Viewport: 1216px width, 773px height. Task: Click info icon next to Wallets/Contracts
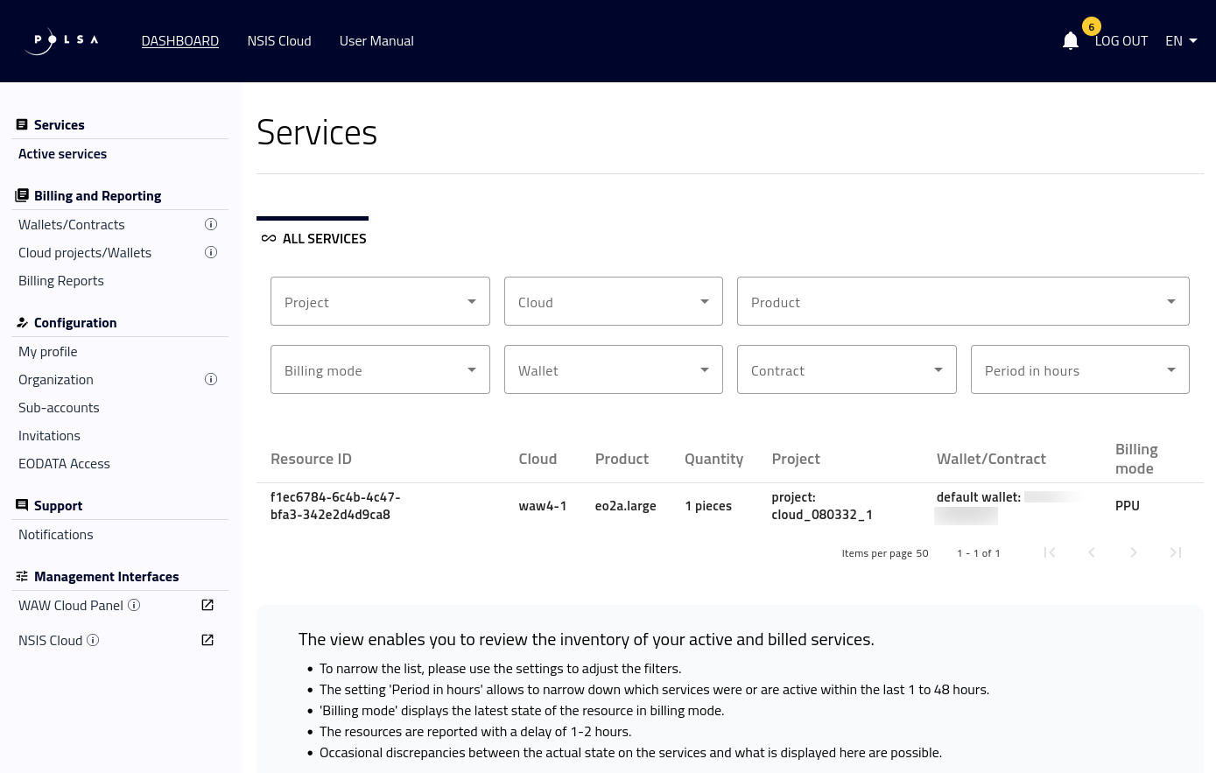[211, 224]
